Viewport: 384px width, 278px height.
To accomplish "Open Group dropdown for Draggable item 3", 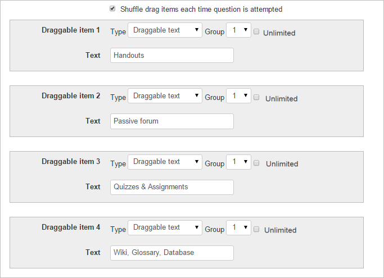I will click(238, 162).
